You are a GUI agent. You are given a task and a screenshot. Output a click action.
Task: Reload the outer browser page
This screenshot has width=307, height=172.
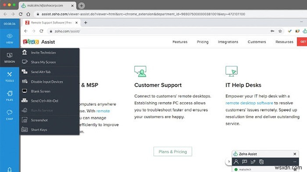(x=21, y=14)
